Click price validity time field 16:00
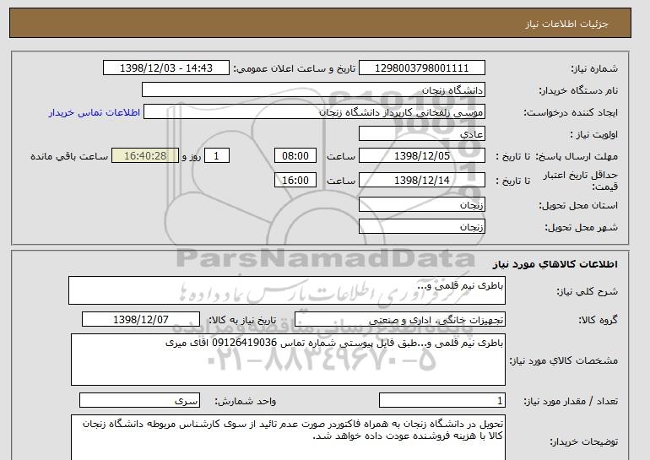This screenshot has height=460, width=650. 295,181
